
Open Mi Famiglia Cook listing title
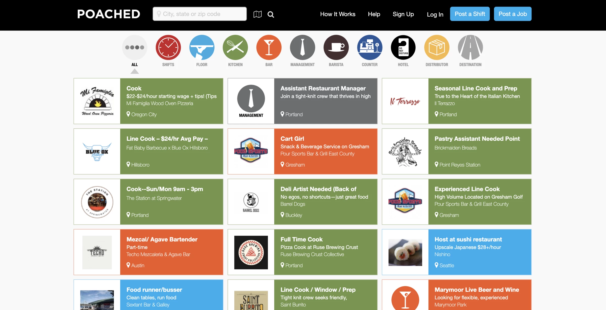(x=134, y=88)
